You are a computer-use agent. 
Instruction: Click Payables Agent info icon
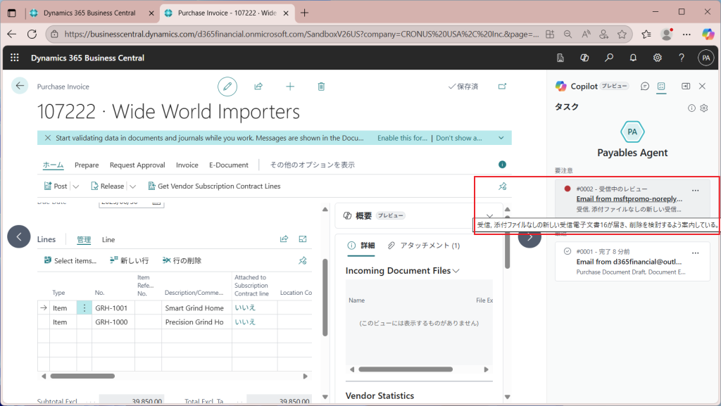pos(691,108)
